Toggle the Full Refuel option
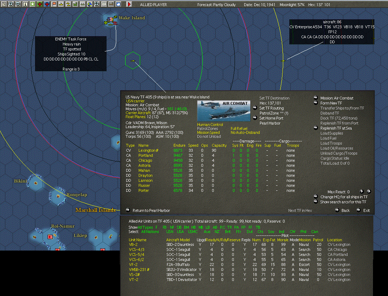388x296 pixels. [239, 128]
